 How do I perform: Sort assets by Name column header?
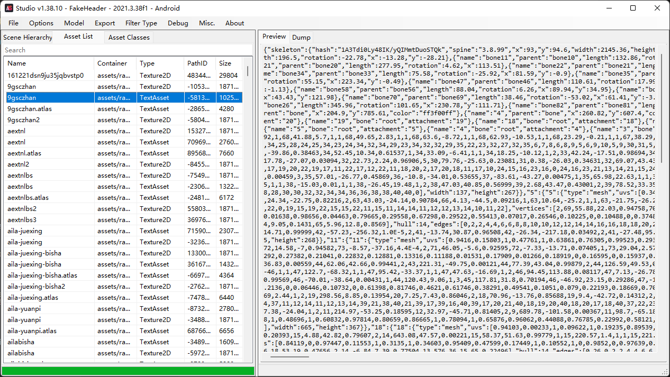(49, 63)
